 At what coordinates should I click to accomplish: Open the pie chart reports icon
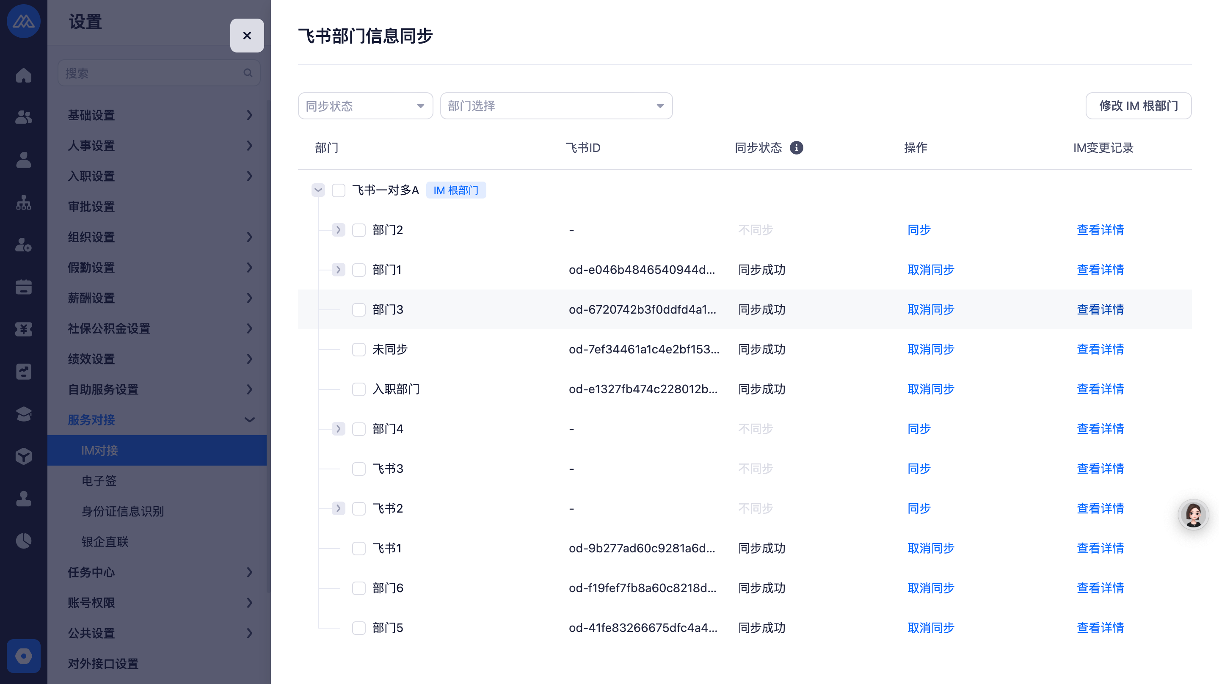(23, 541)
